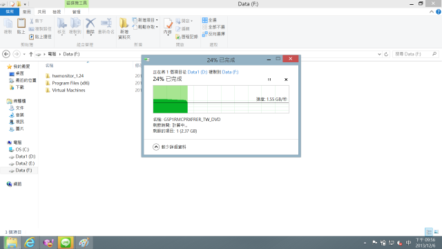Open the address bar history dropdown
The width and height of the screenshot is (442, 249).
(x=379, y=54)
